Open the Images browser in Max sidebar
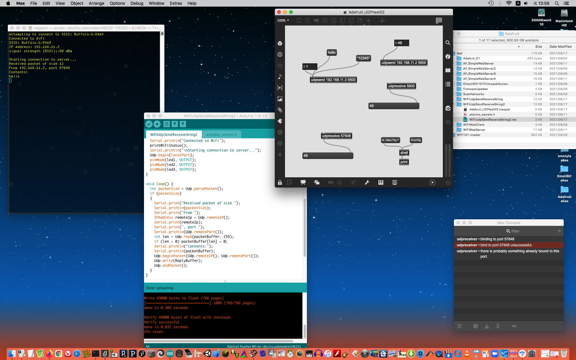The image size is (576, 360). click(280, 99)
